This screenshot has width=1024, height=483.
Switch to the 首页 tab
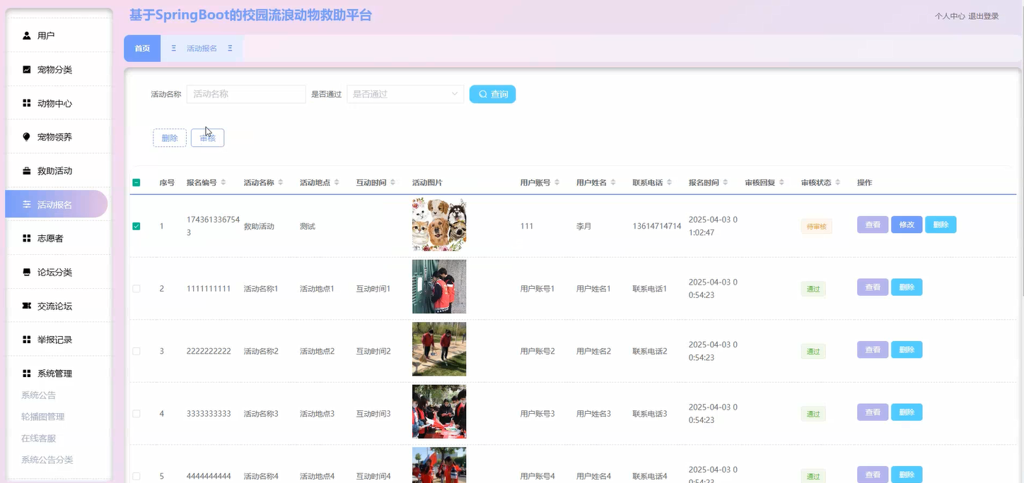tap(141, 48)
